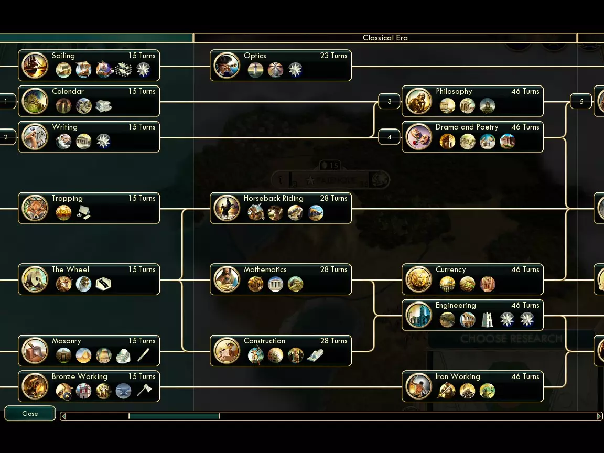Click the horizontal scrollbar thumb
This screenshot has width=604, height=453.
[x=174, y=416]
